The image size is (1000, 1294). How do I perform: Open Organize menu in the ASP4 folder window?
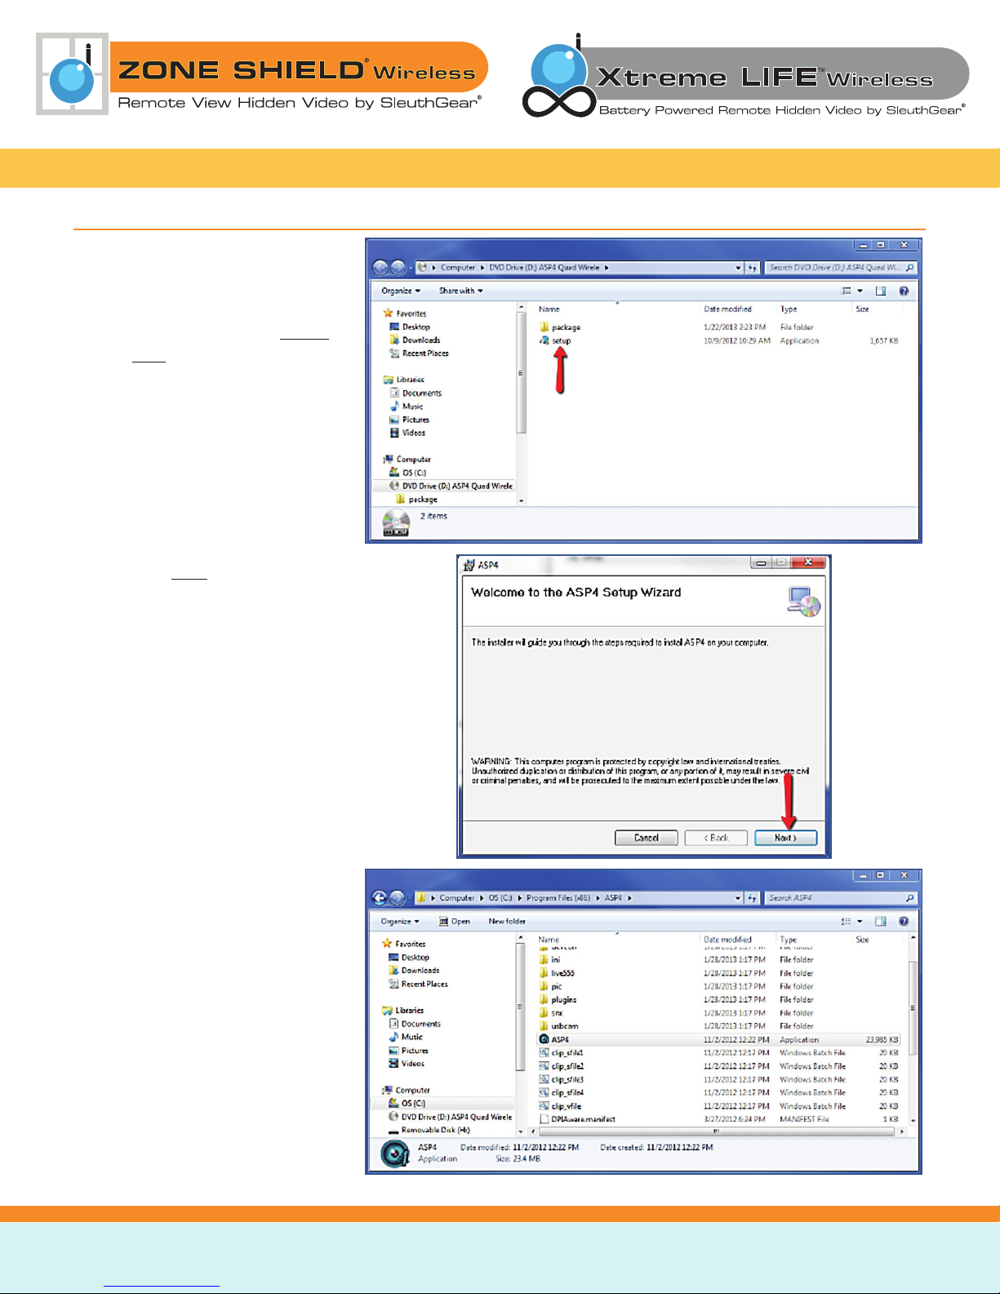click(400, 921)
